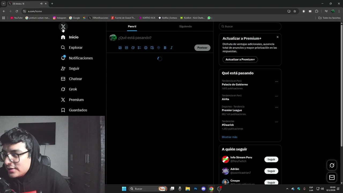343x193 pixels.
Task: Open a new Chrome tab
Action: point(52,3)
